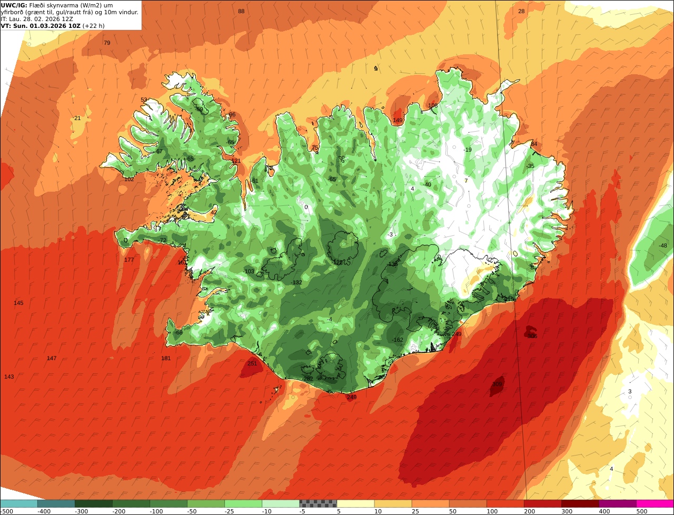Click the north coast value '75'
Screen dimensions: 674x515
point(315,148)
